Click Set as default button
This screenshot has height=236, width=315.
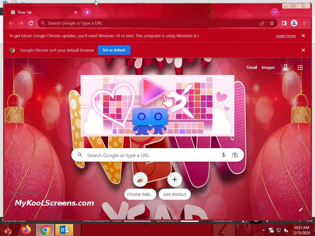[114, 50]
